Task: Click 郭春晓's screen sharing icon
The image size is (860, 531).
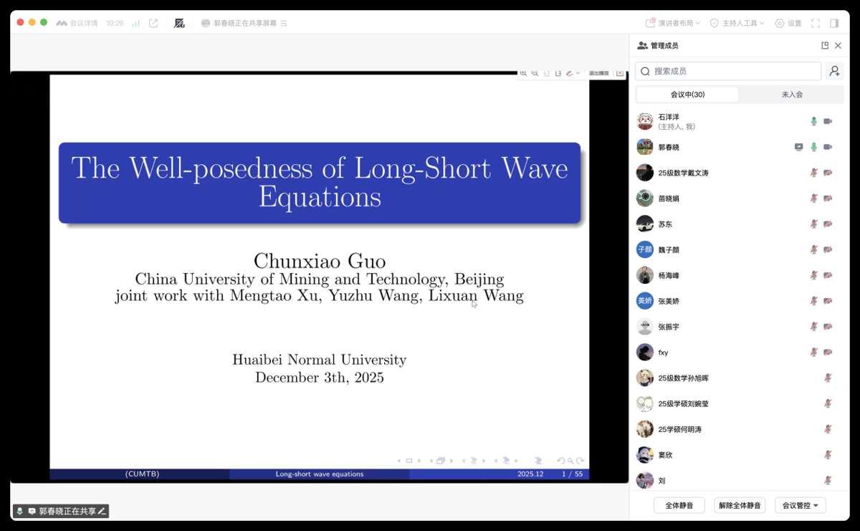Action: pyautogui.click(x=798, y=147)
